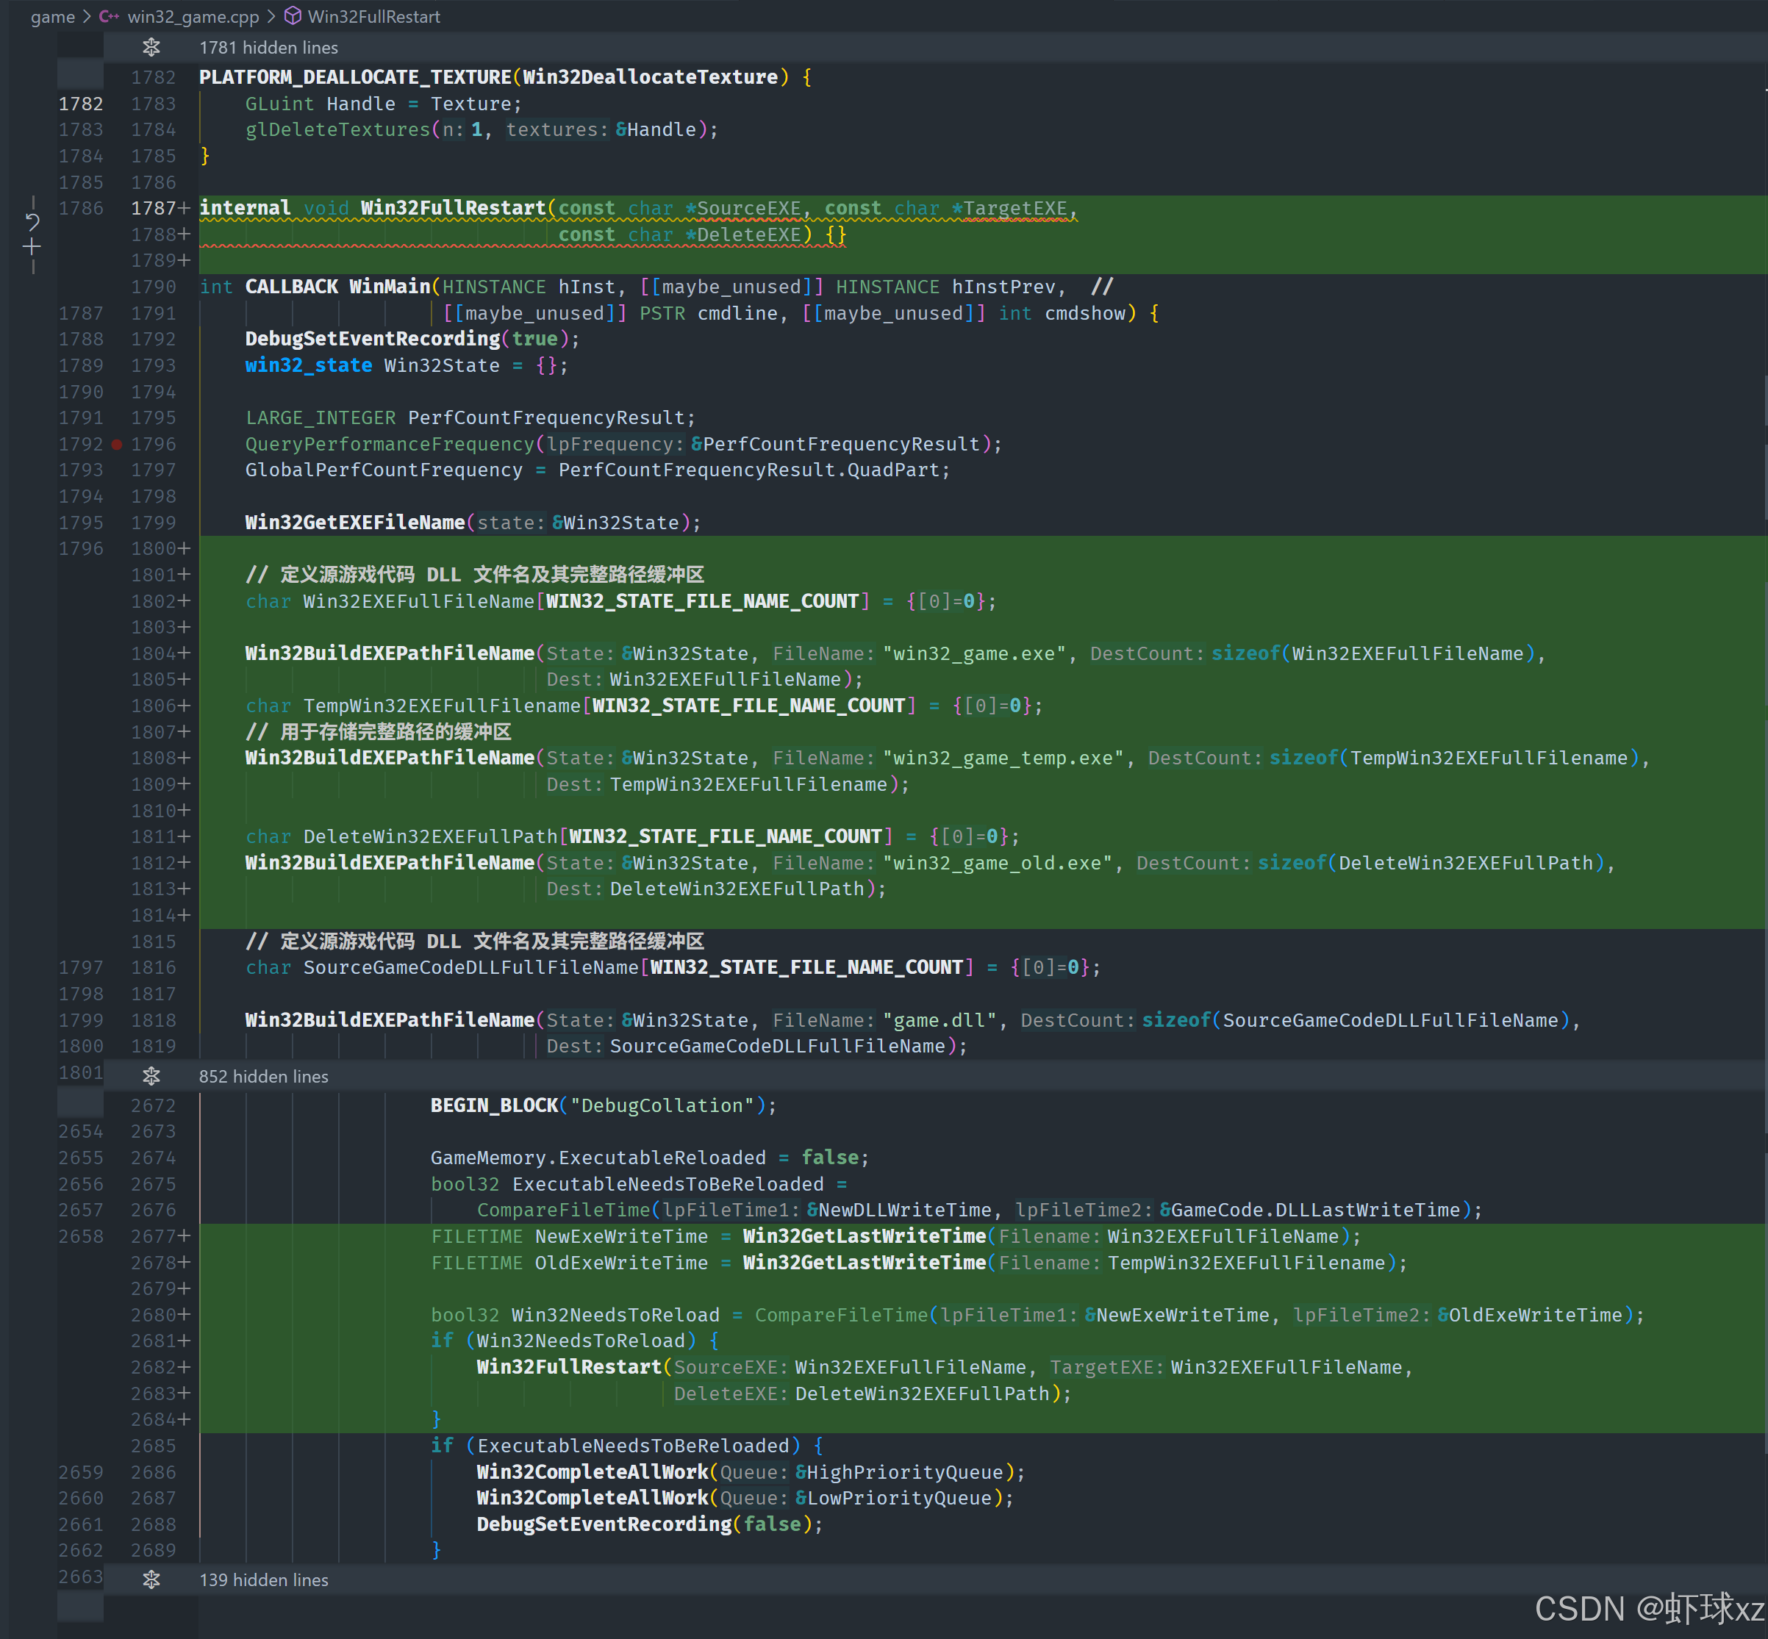
Task: Click unfold icon beside 852 hidden lines
Action: [151, 1076]
